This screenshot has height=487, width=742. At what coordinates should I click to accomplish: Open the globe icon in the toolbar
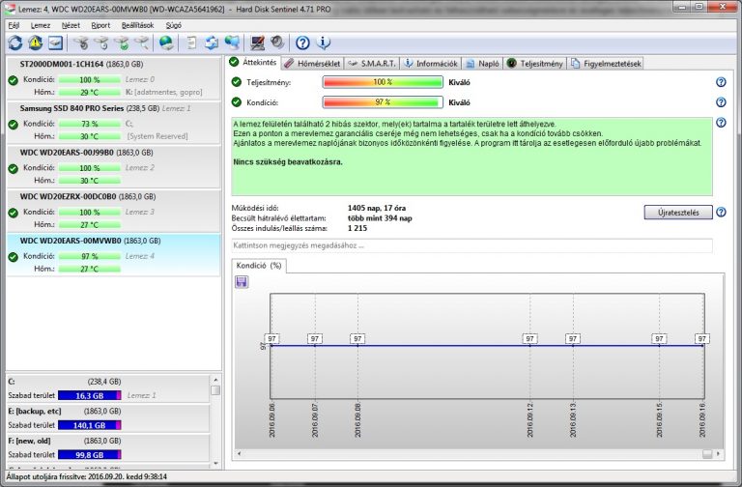[165, 43]
